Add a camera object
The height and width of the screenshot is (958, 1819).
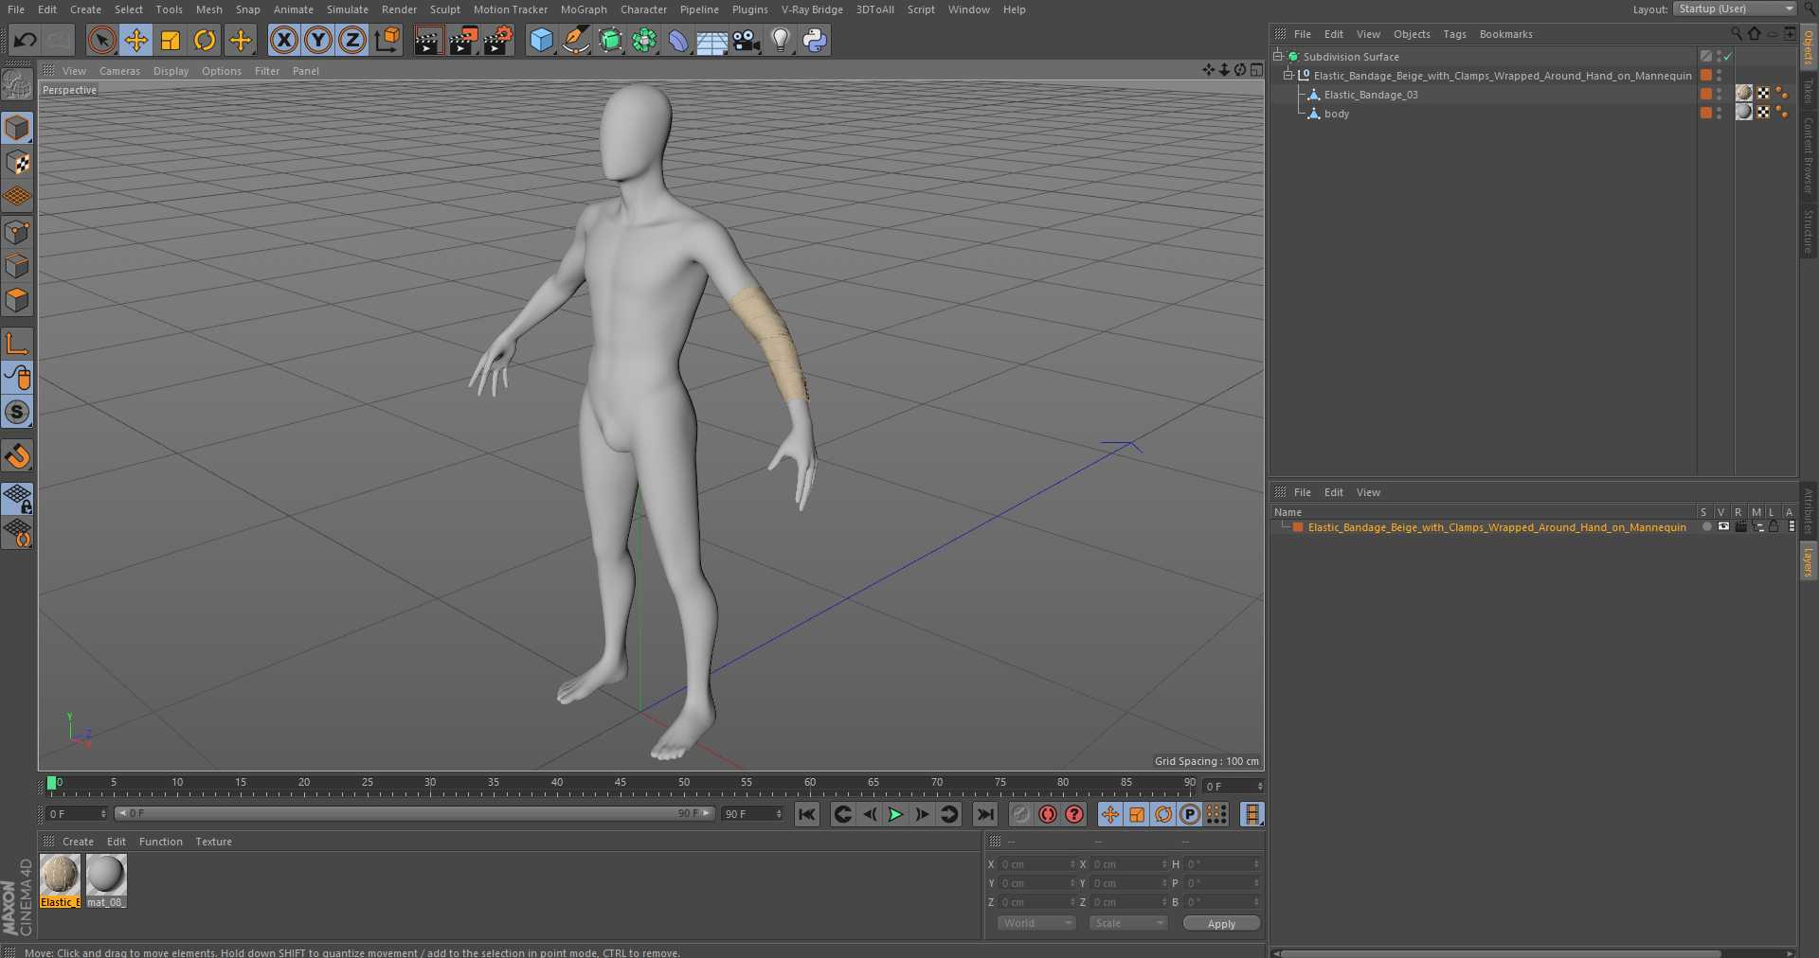(x=747, y=40)
